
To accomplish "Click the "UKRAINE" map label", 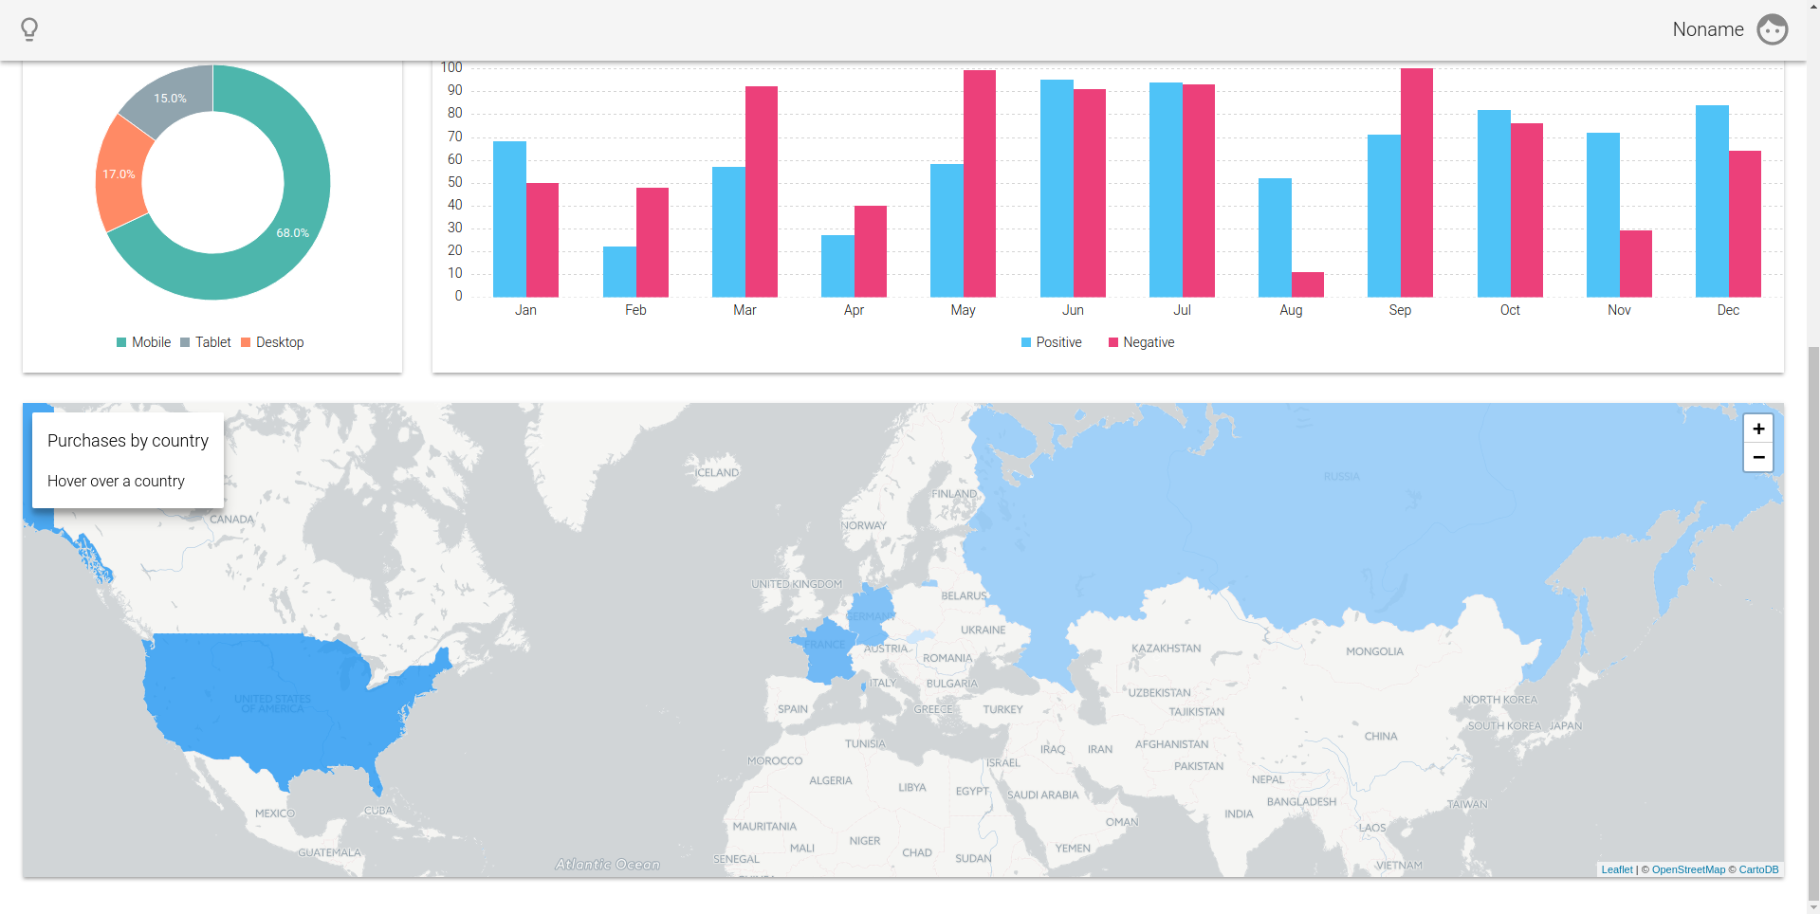I will pos(984,631).
